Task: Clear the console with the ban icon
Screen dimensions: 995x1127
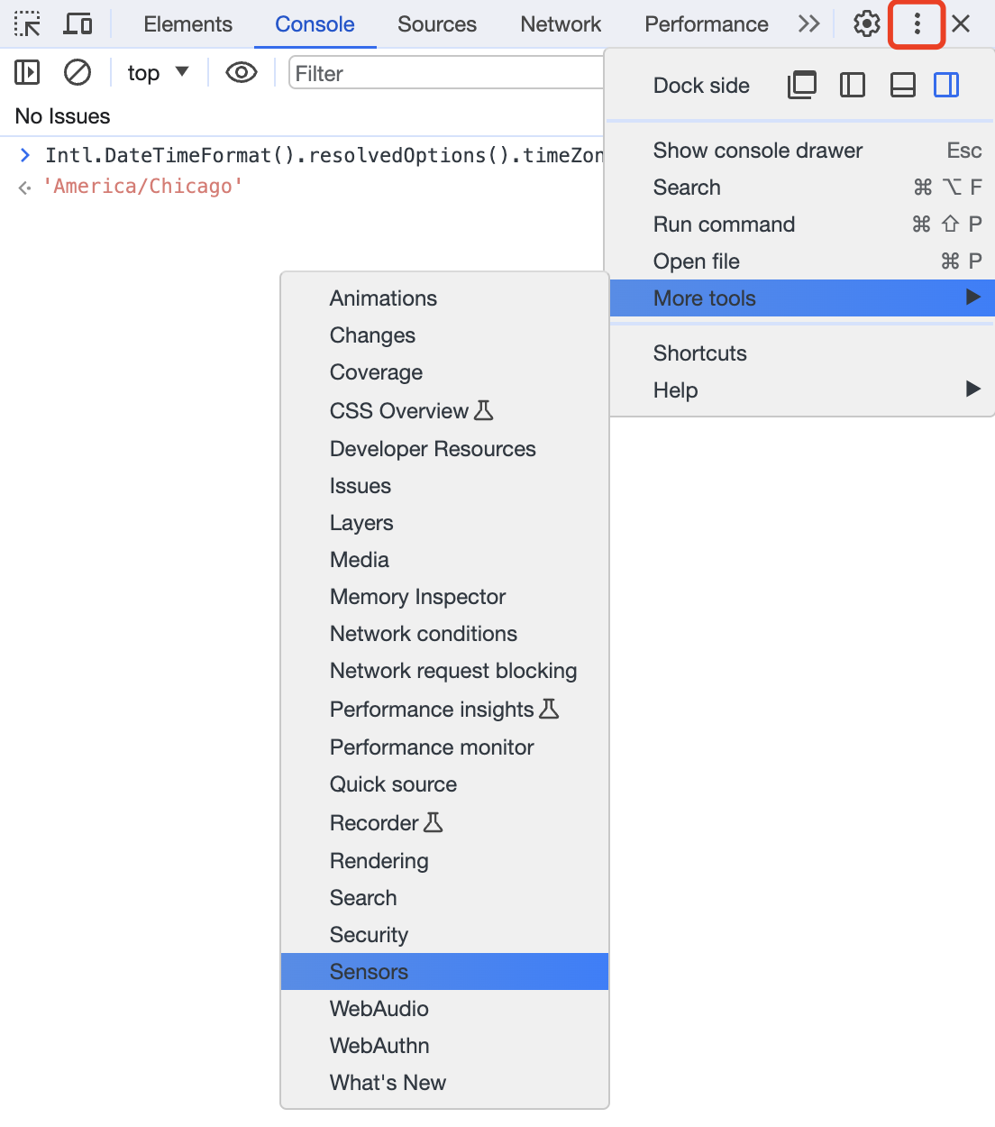Action: tap(78, 72)
